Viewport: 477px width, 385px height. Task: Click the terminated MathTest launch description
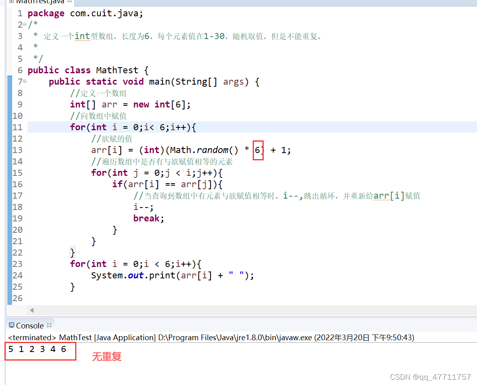pos(211,337)
